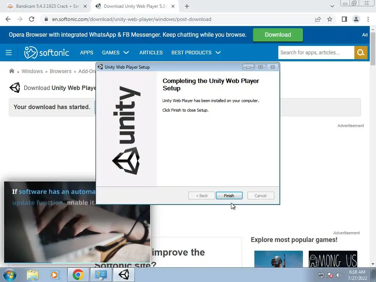The width and height of the screenshot is (376, 282).
Task: Click the padlock site info icon
Action: 46,19
